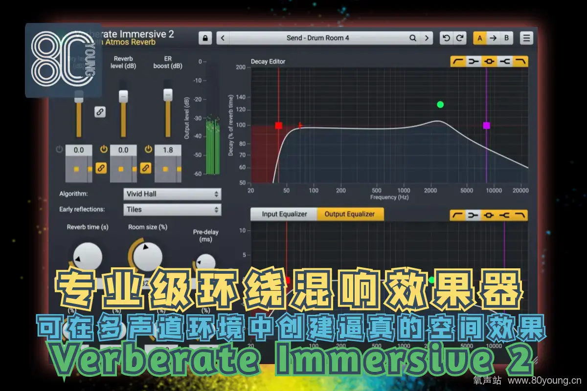Click the Room size knob
Screen dimensions: 587x391
(147, 256)
